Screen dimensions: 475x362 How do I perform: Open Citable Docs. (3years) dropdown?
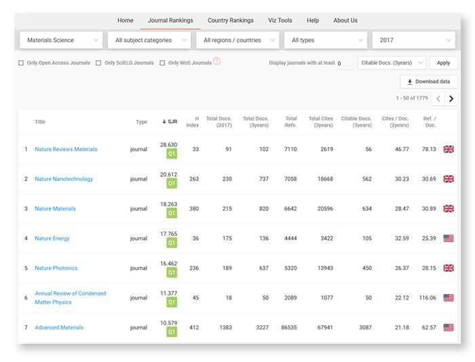392,62
